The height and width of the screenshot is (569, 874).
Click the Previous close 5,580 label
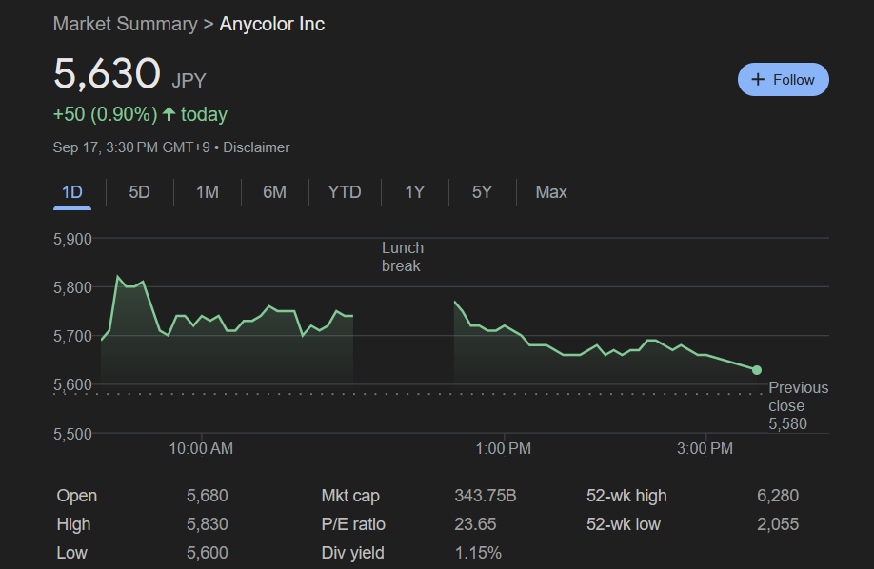click(798, 405)
